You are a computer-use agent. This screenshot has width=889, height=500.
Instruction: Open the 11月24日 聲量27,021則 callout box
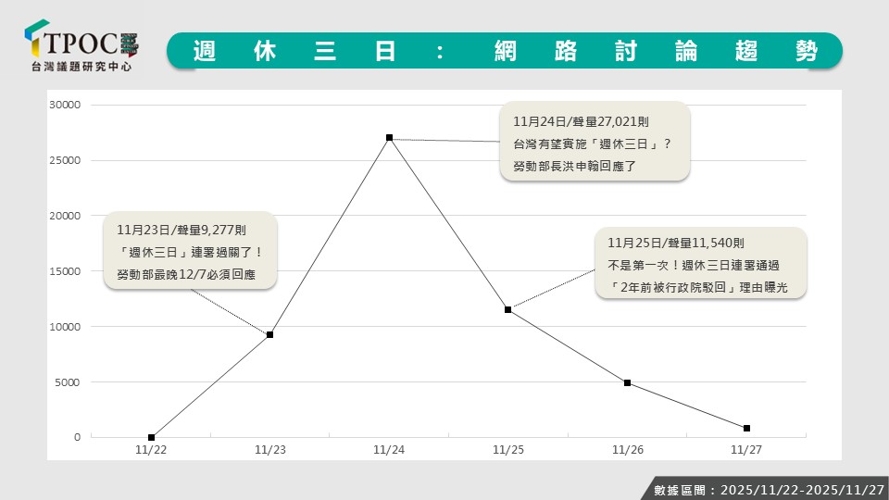(595, 143)
